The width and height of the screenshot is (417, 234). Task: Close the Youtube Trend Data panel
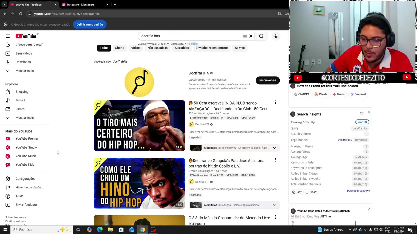click(369, 209)
